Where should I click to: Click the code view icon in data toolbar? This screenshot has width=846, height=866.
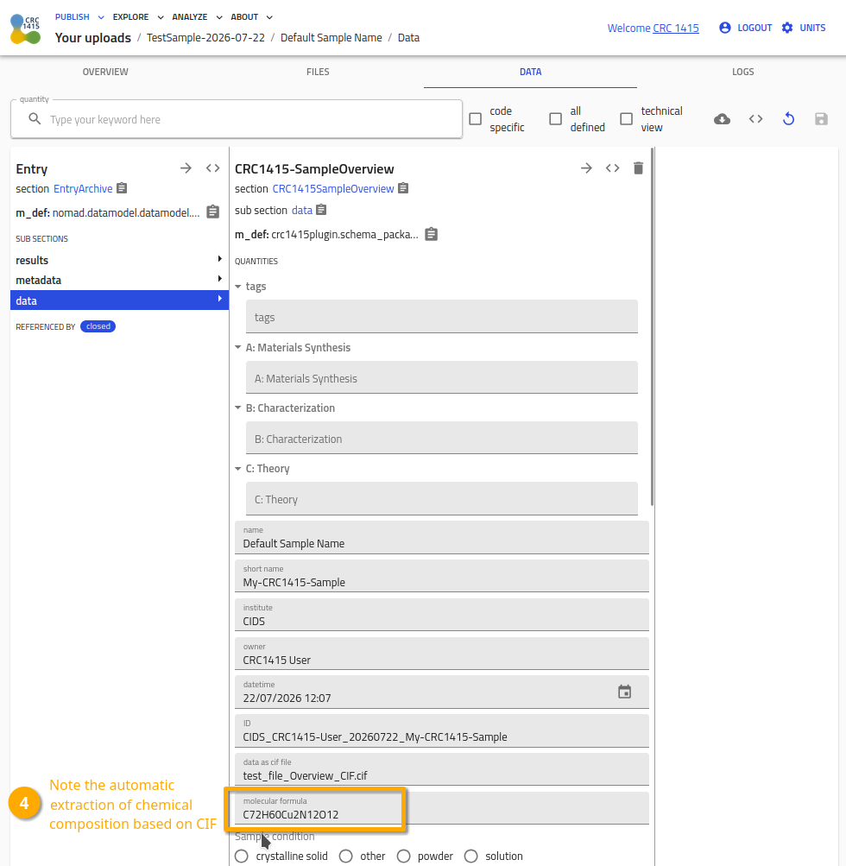tap(755, 119)
